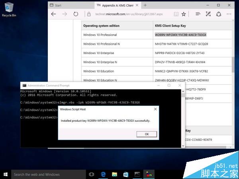
Task: Open a new tab with plus button
Action: click(145, 5)
